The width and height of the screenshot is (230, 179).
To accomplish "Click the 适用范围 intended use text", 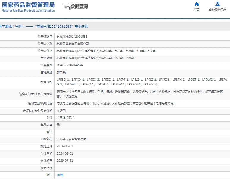I will point(116,104).
